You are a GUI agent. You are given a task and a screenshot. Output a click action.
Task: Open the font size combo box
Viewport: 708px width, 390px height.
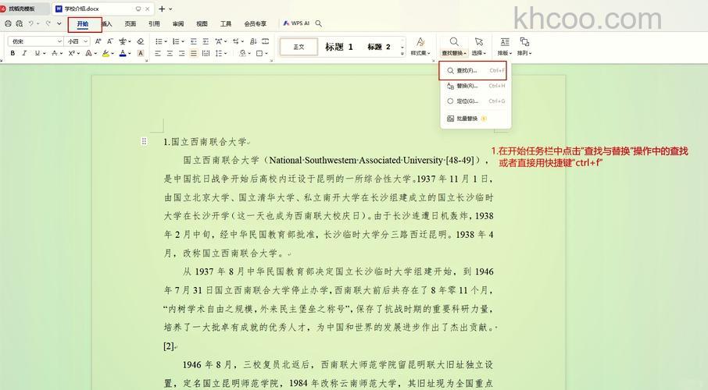click(77, 41)
